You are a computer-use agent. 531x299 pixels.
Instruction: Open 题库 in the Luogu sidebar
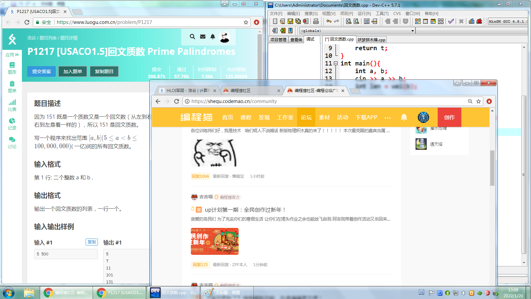point(12,68)
